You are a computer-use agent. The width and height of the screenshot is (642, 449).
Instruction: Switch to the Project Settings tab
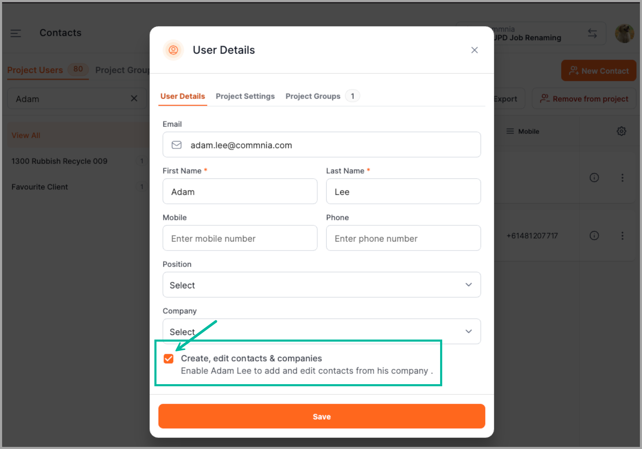[x=245, y=96]
